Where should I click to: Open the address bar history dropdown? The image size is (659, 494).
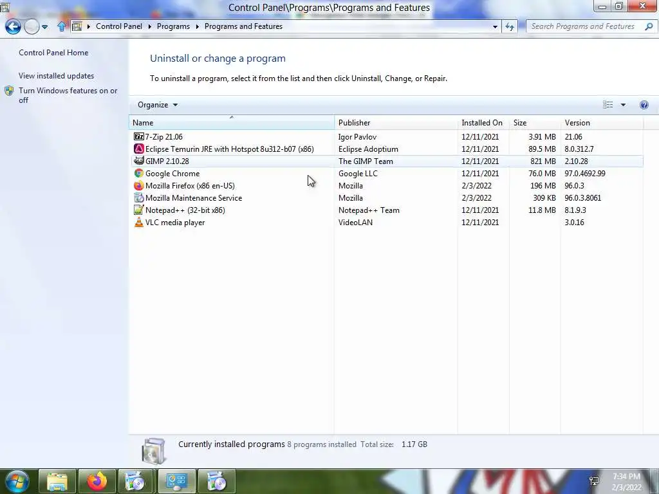point(495,26)
